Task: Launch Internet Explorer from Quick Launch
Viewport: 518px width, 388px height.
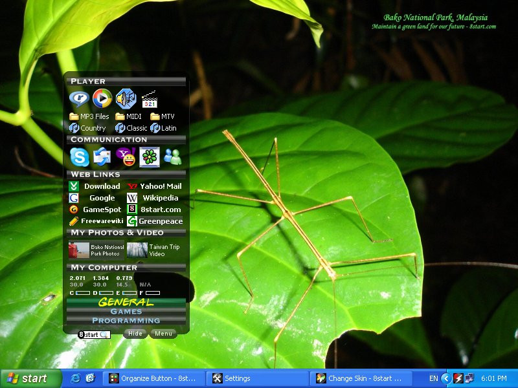Action: [x=75, y=378]
